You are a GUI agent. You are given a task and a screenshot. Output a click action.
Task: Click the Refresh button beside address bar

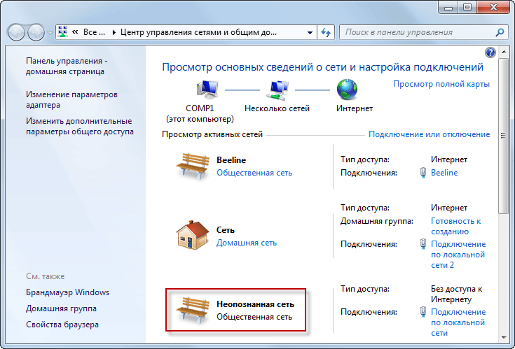(326, 32)
